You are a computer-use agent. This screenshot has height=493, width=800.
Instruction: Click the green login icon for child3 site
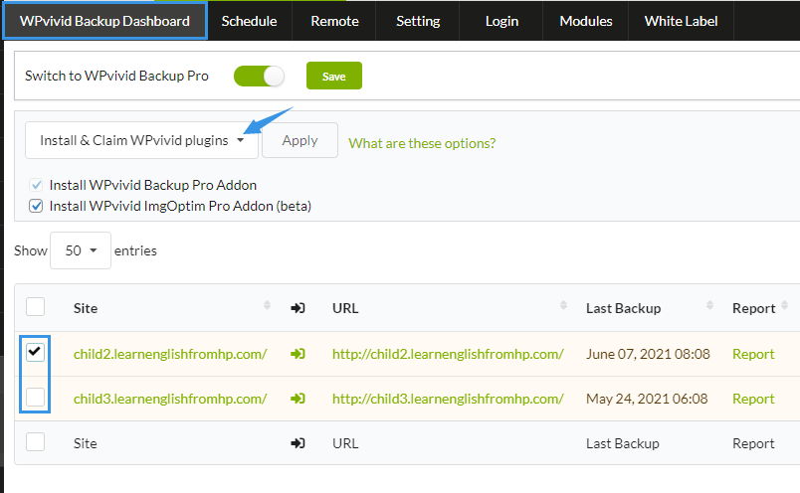tap(298, 399)
